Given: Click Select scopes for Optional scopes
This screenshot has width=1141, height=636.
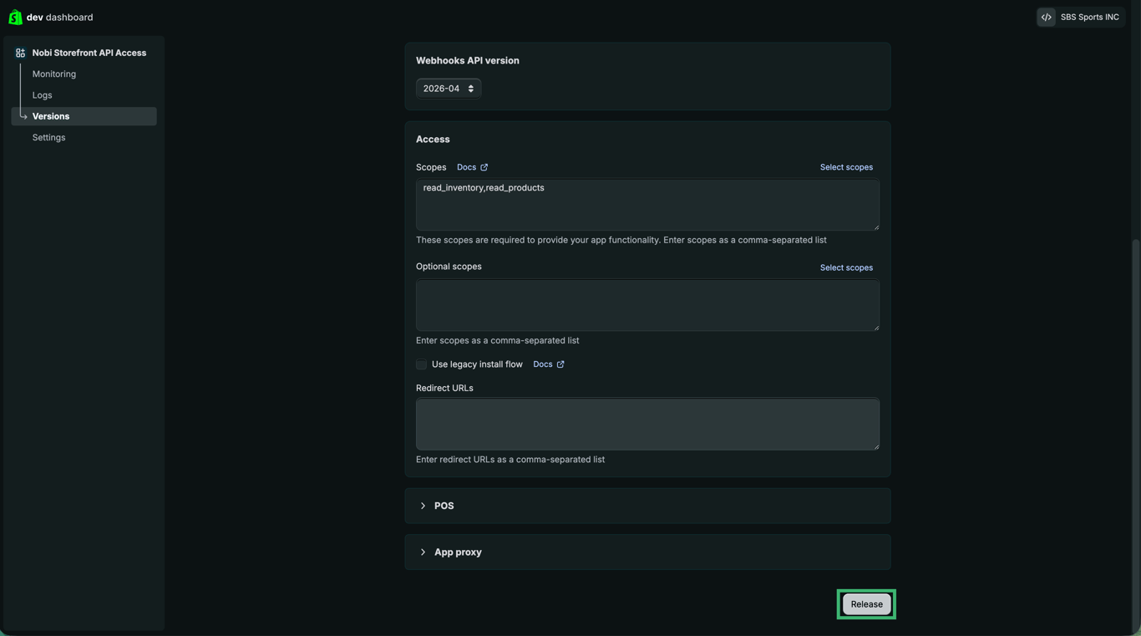Looking at the screenshot, I should coord(846,267).
